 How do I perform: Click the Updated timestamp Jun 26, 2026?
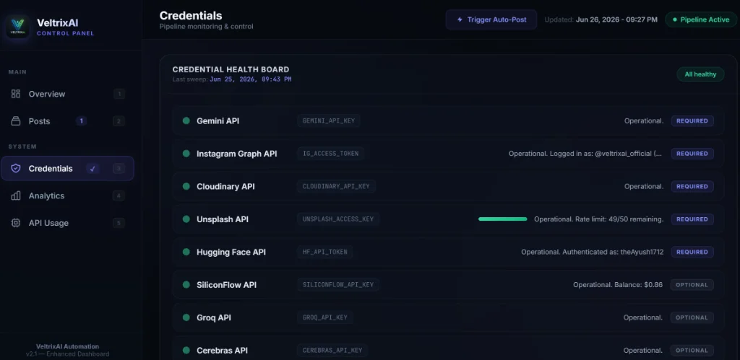coord(616,19)
